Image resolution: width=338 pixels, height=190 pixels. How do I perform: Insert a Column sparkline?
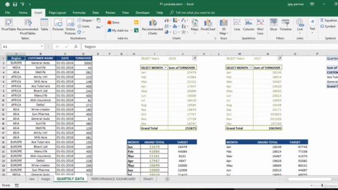point(249,25)
